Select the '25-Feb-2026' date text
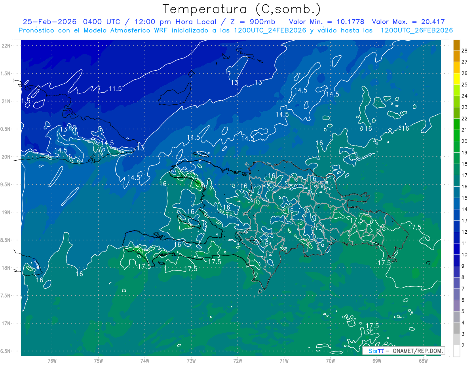Screen dimensions: 475x366 click(50, 22)
